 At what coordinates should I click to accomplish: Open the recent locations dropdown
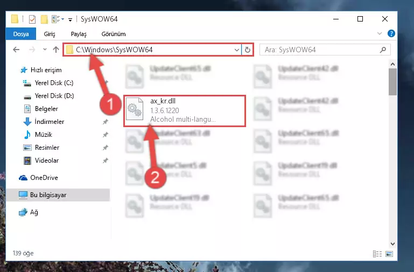click(x=45, y=50)
